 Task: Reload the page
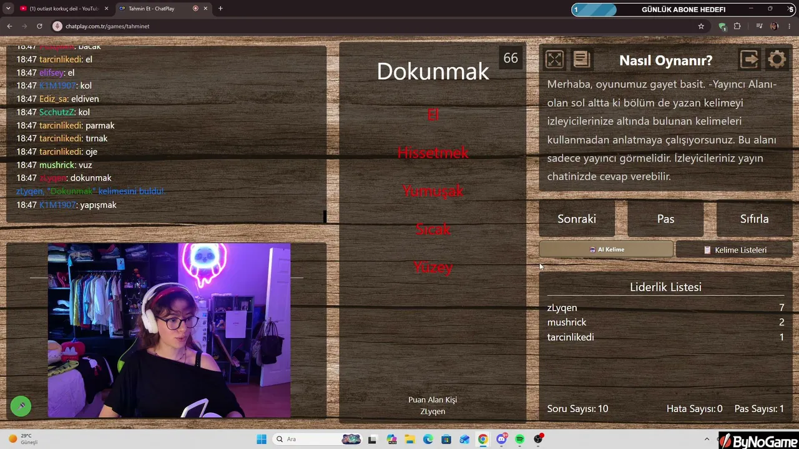pyautogui.click(x=39, y=26)
